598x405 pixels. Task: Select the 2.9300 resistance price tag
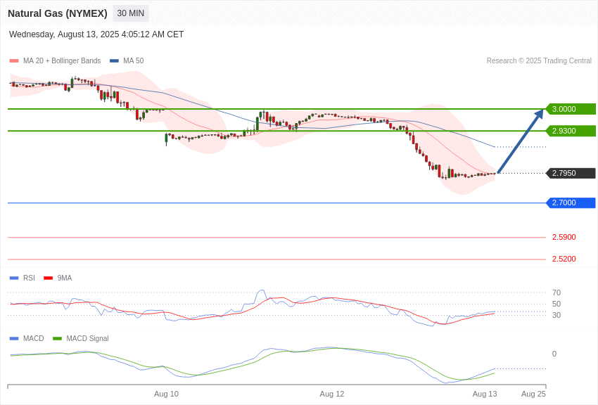click(571, 131)
